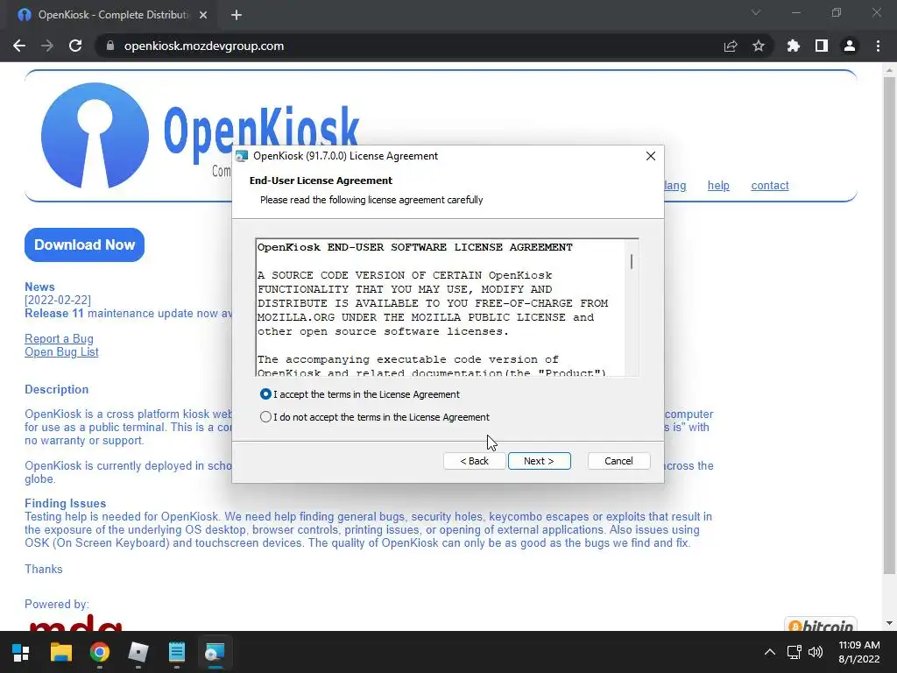The image size is (897, 673).
Task: Open Chrome from the taskbar
Action: (x=100, y=652)
